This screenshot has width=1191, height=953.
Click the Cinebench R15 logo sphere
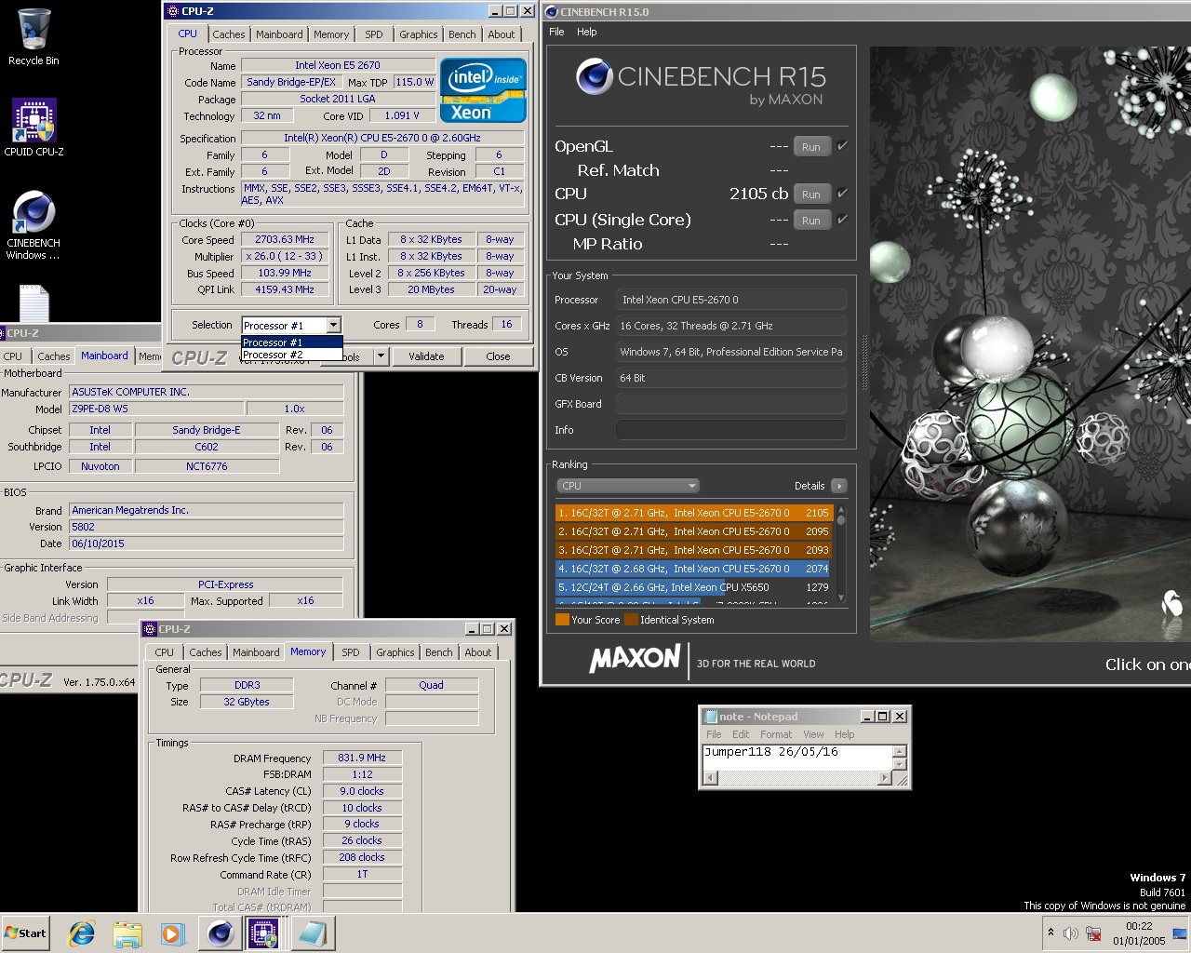coord(594,77)
